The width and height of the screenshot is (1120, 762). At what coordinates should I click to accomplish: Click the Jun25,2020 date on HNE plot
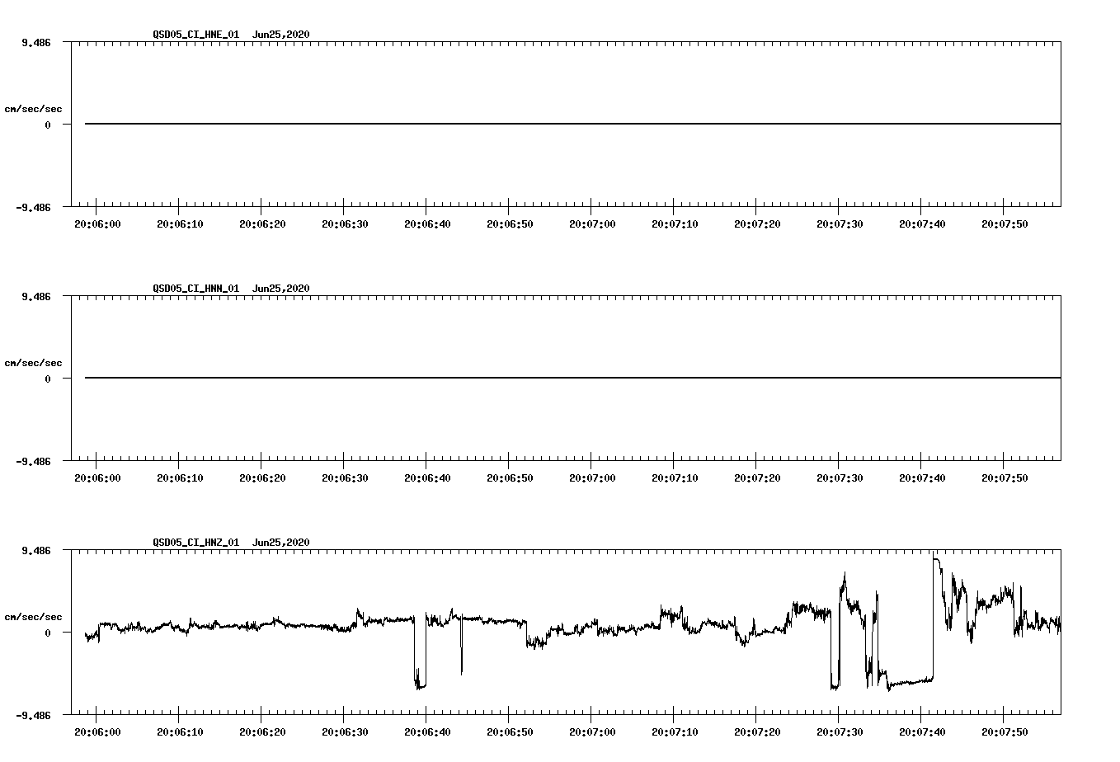pyautogui.click(x=281, y=35)
